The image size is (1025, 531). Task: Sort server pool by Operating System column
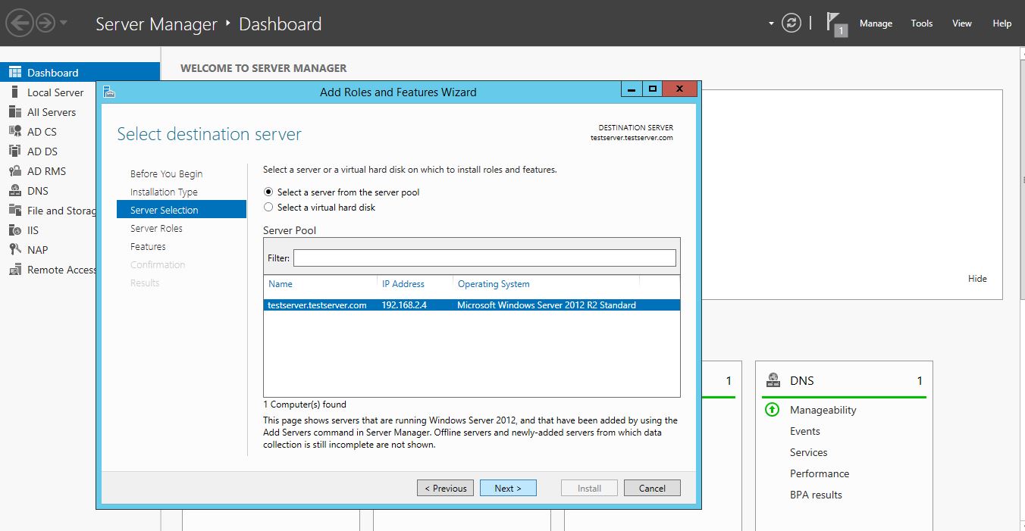[x=494, y=284]
